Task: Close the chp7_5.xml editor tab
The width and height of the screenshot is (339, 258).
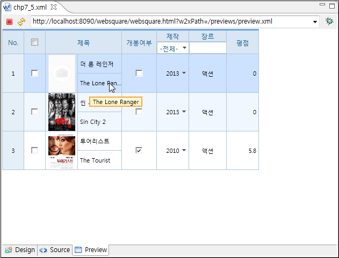Action: tap(54, 7)
